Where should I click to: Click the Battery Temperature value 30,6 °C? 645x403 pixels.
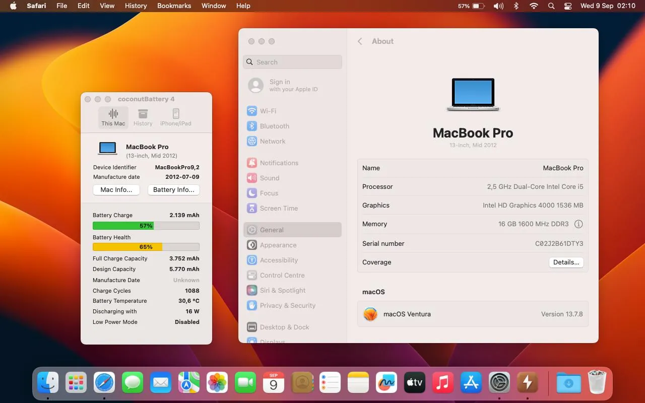[x=189, y=301]
